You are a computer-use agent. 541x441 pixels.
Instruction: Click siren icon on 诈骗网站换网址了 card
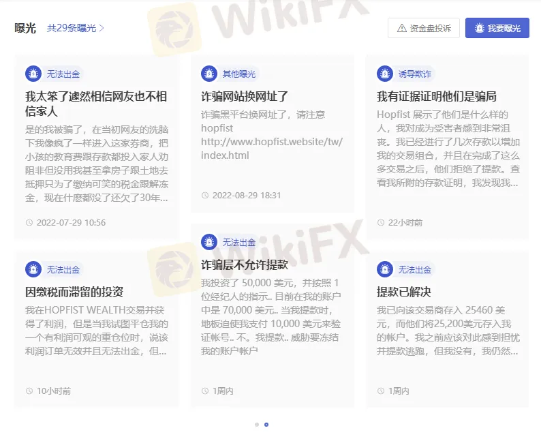point(209,74)
